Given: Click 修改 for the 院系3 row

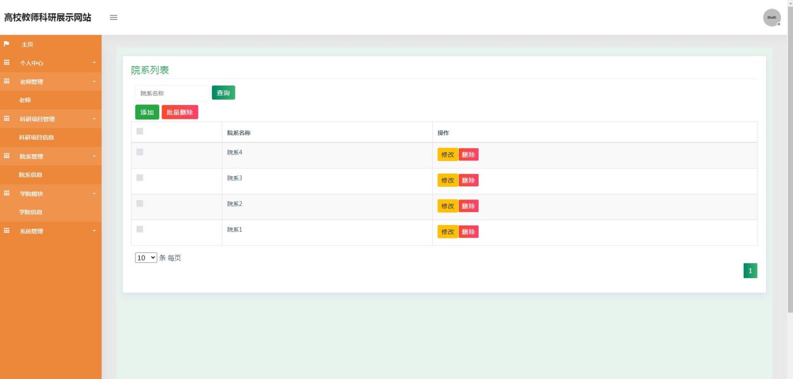Looking at the screenshot, I should [x=447, y=180].
